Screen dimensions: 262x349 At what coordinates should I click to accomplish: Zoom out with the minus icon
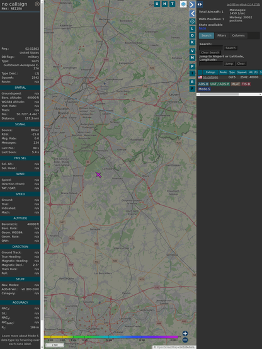185,340
